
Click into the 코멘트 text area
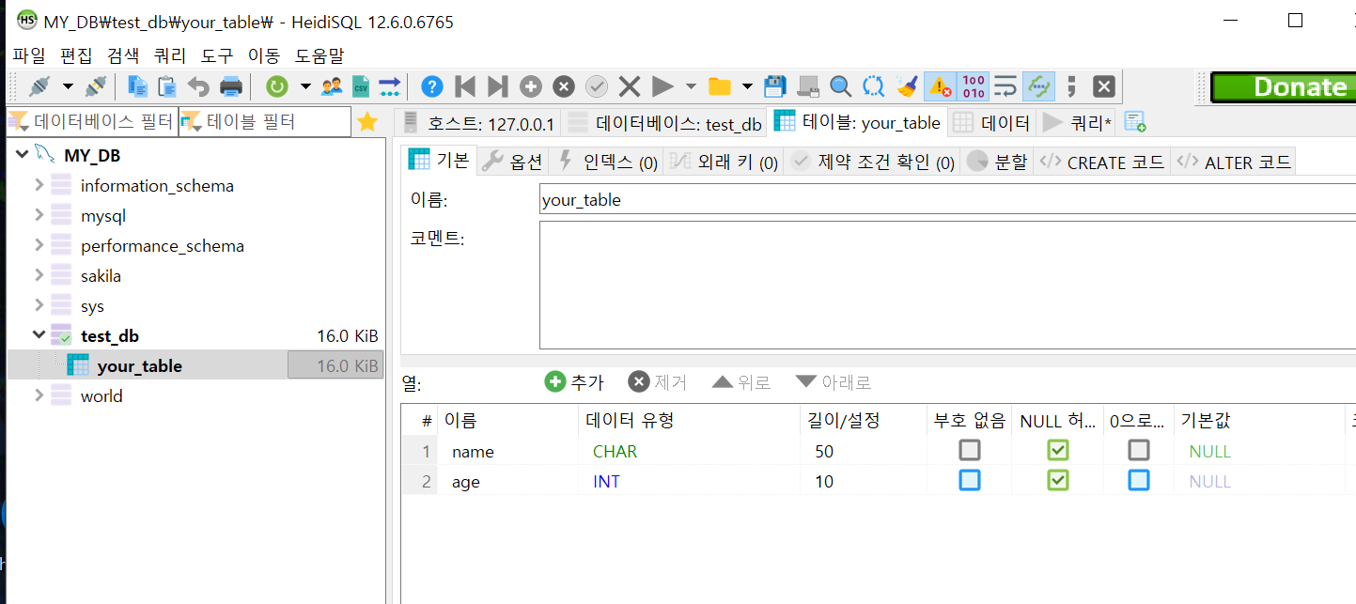[x=948, y=285]
